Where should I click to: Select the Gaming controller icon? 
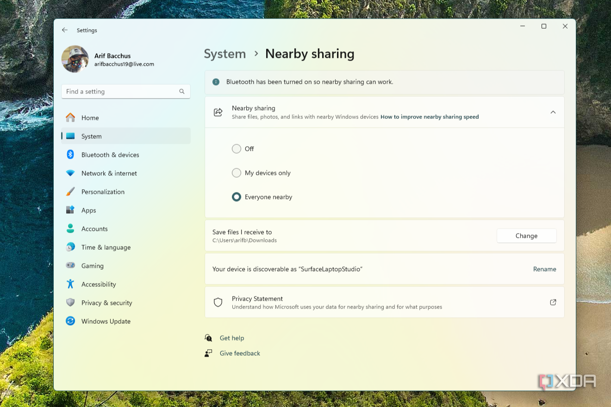point(70,265)
